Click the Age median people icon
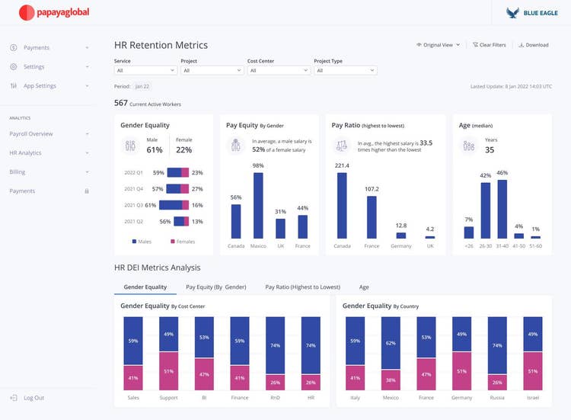Screen dimensions: 571x420 pos(469,146)
